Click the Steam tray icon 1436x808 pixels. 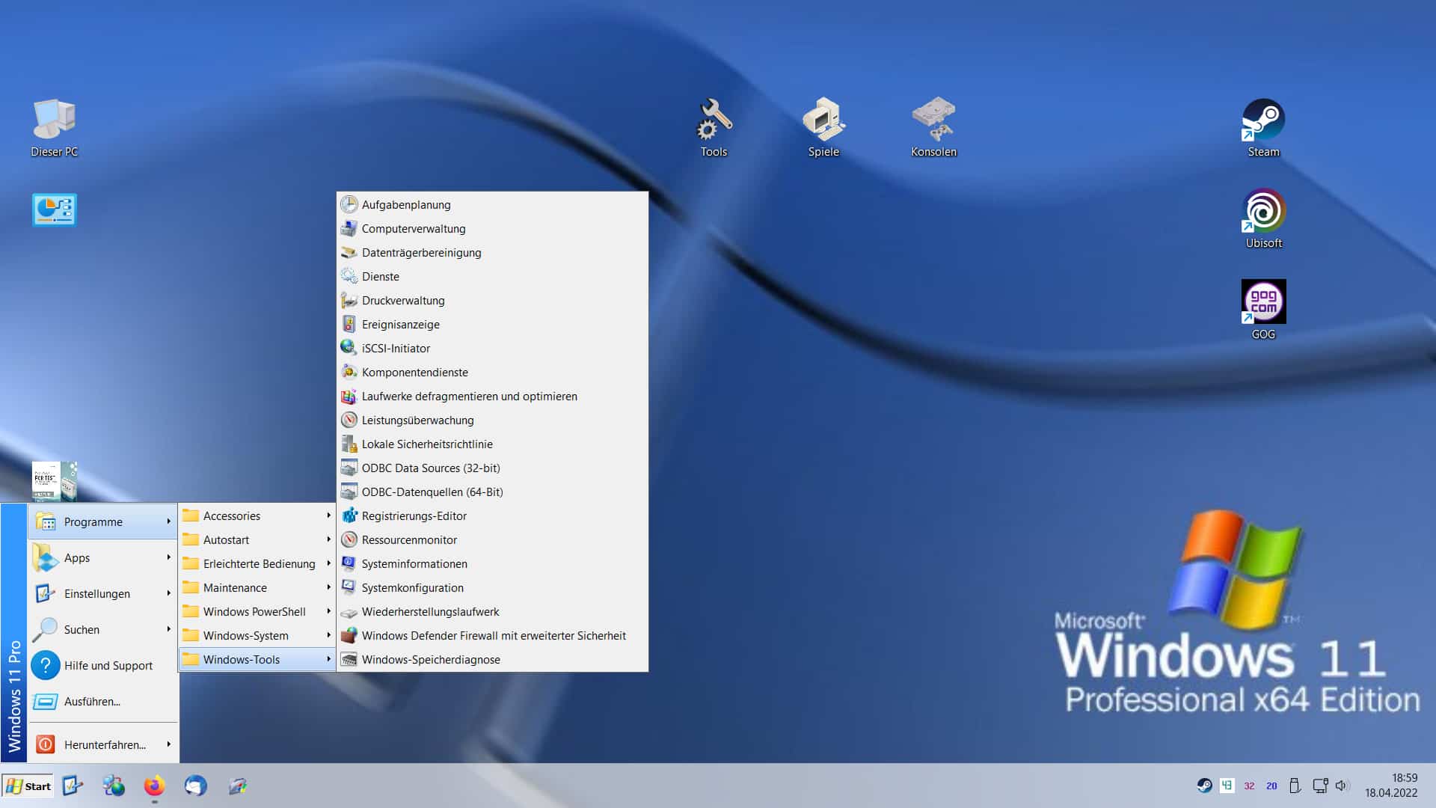click(1204, 786)
